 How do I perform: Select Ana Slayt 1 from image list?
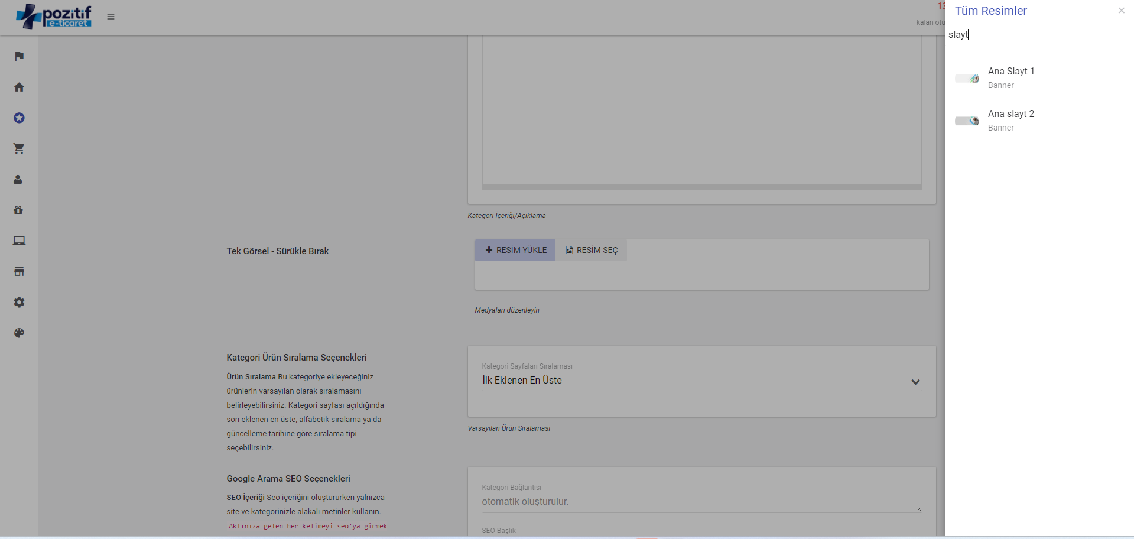(x=1010, y=72)
